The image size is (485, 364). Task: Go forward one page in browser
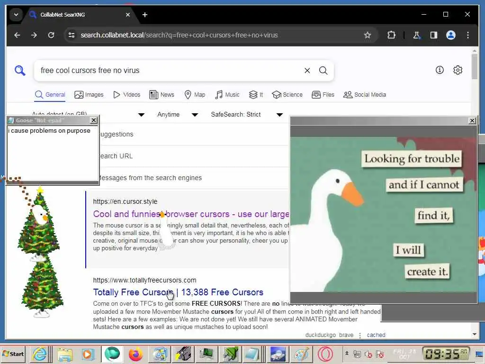coord(34,35)
